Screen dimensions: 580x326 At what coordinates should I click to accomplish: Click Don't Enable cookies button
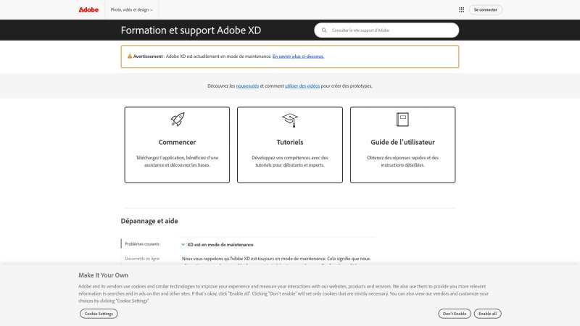(455, 314)
